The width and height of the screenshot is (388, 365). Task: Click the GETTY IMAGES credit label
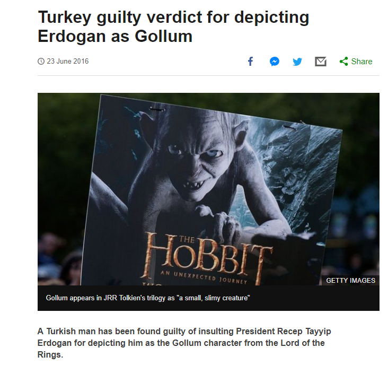coord(350,280)
